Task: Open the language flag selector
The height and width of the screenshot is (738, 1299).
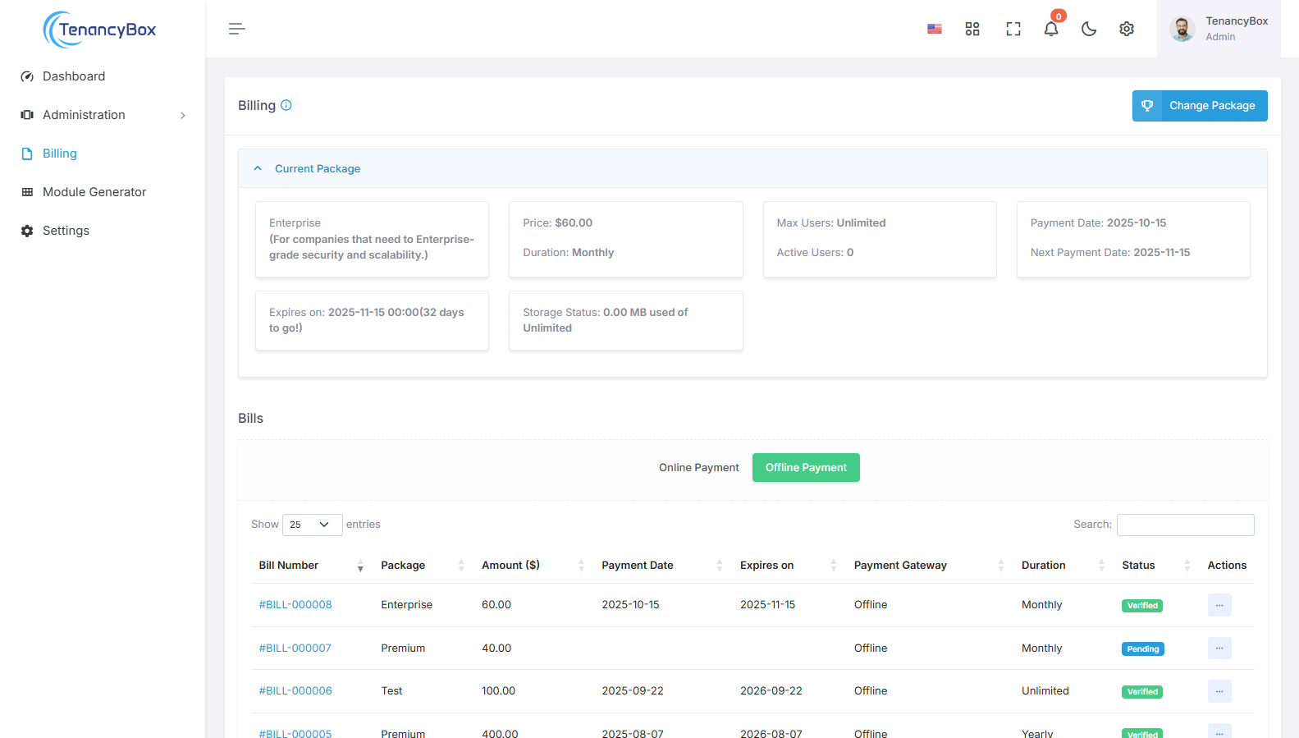Action: (x=934, y=29)
